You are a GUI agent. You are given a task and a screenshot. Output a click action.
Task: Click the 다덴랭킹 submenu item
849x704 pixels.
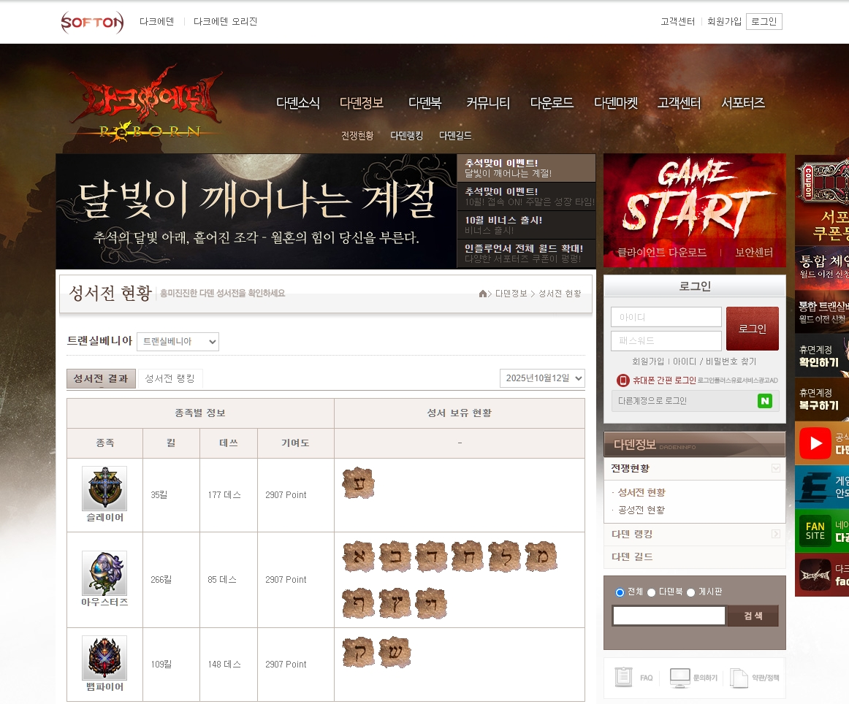tap(407, 135)
